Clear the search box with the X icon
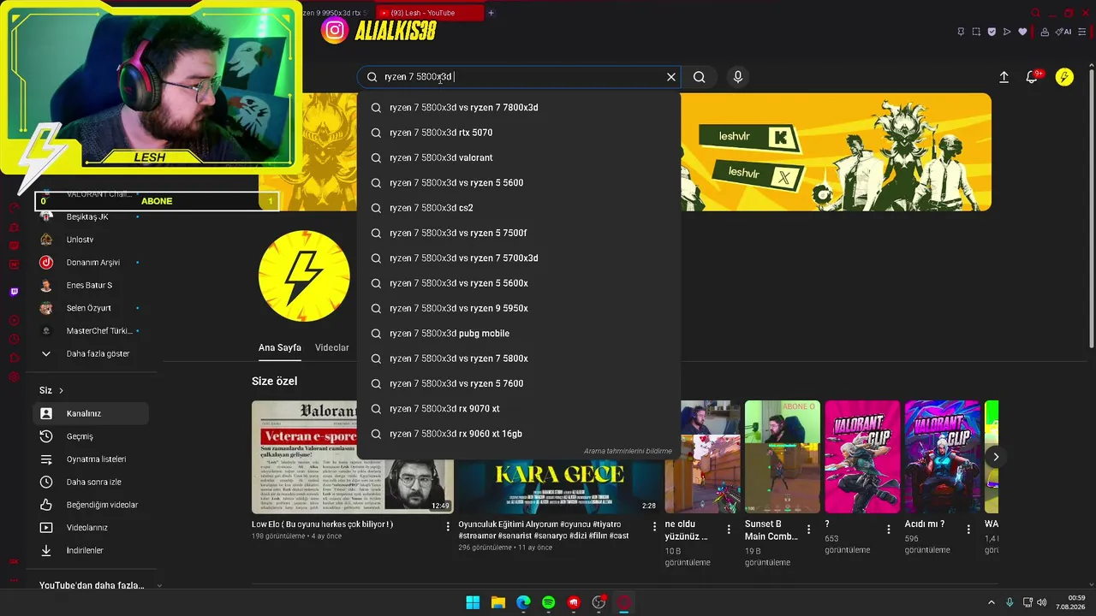 coord(671,77)
